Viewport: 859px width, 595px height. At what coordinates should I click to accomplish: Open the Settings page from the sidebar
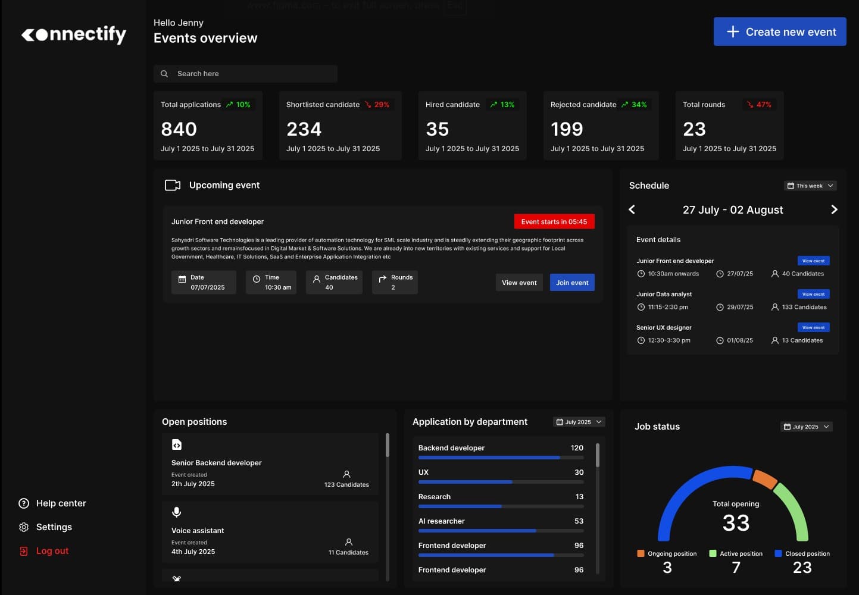54,527
